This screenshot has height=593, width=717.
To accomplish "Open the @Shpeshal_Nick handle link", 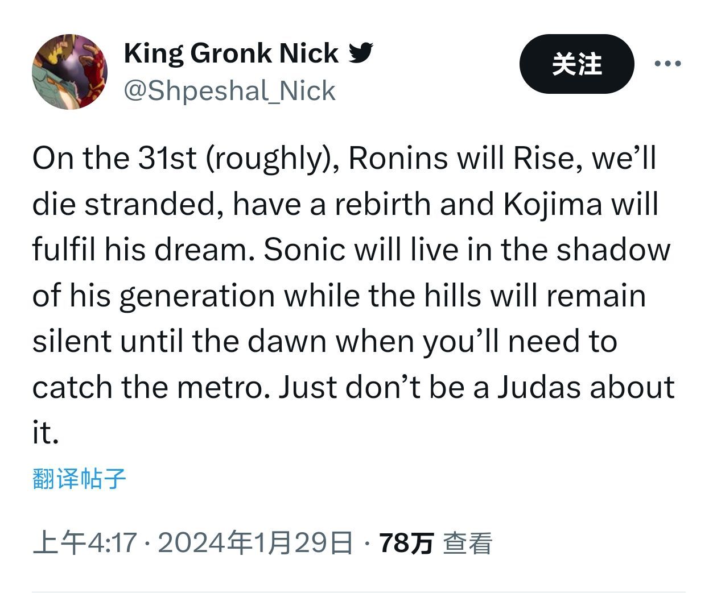I will click(x=230, y=91).
